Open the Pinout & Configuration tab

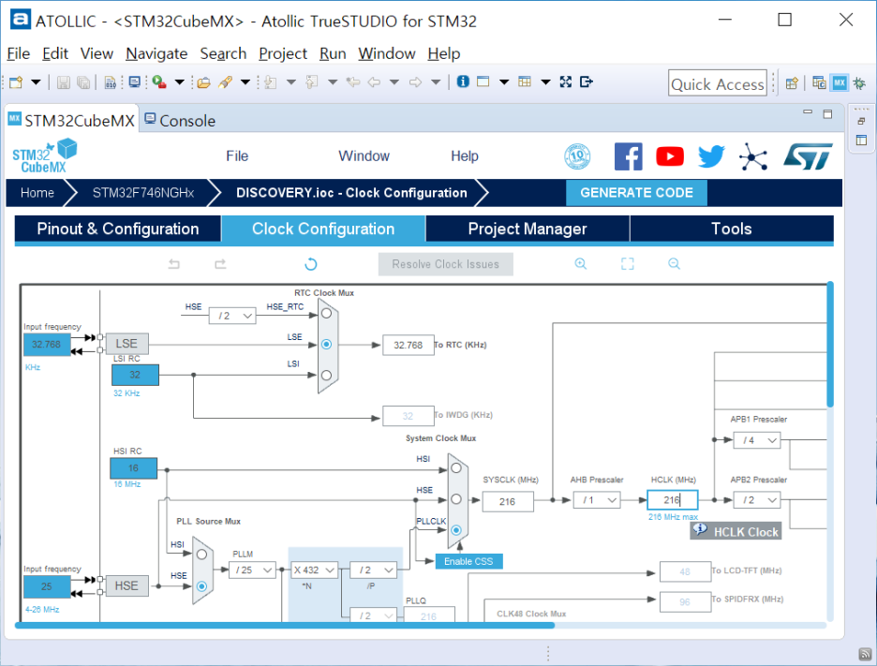(x=118, y=229)
